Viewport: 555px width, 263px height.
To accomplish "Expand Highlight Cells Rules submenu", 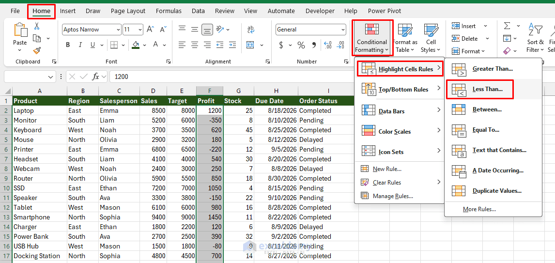I will coord(400,69).
